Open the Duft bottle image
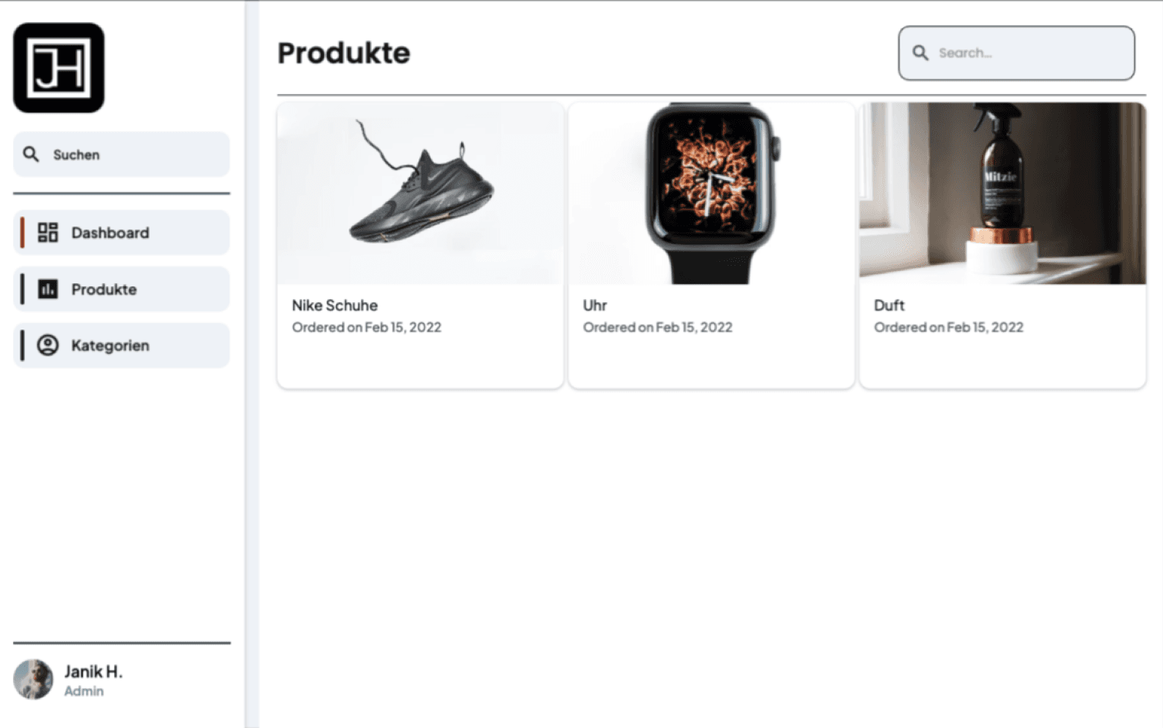The height and width of the screenshot is (728, 1163). coord(1002,194)
